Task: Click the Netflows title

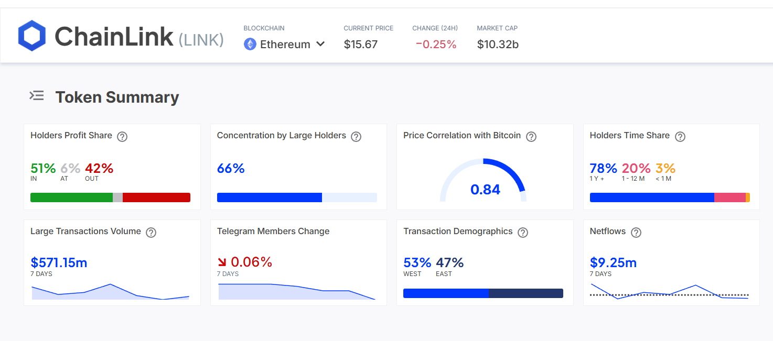Action: click(608, 232)
